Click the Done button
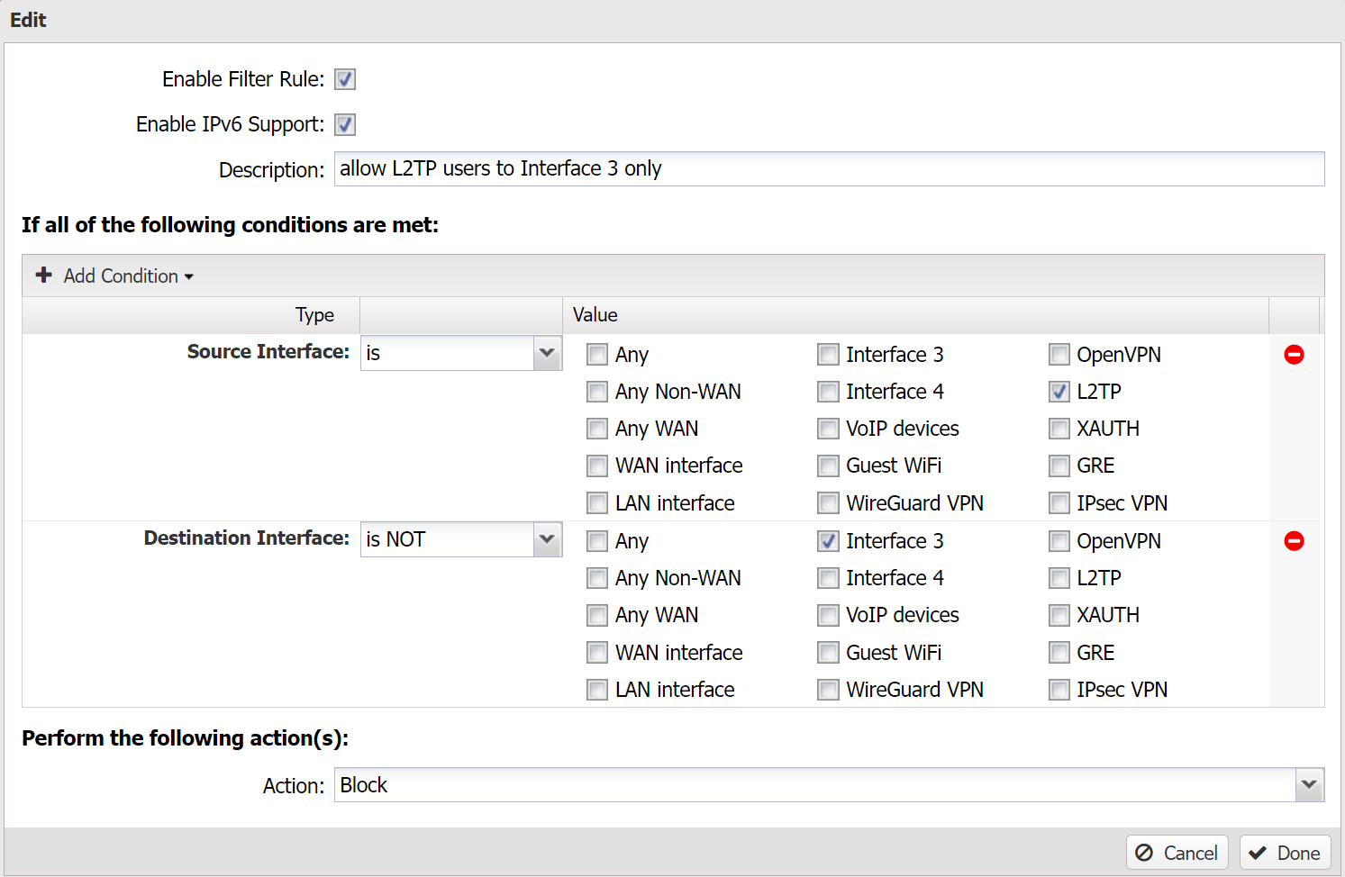This screenshot has width=1345, height=877. point(1286,852)
